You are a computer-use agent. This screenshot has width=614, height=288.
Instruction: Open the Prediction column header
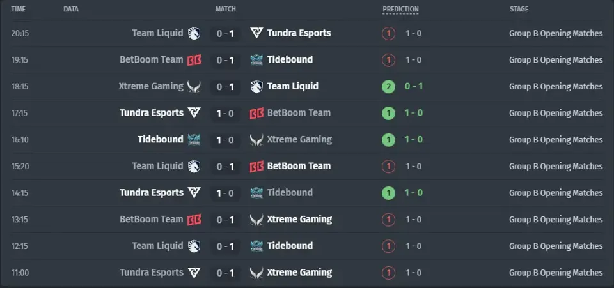(x=400, y=10)
